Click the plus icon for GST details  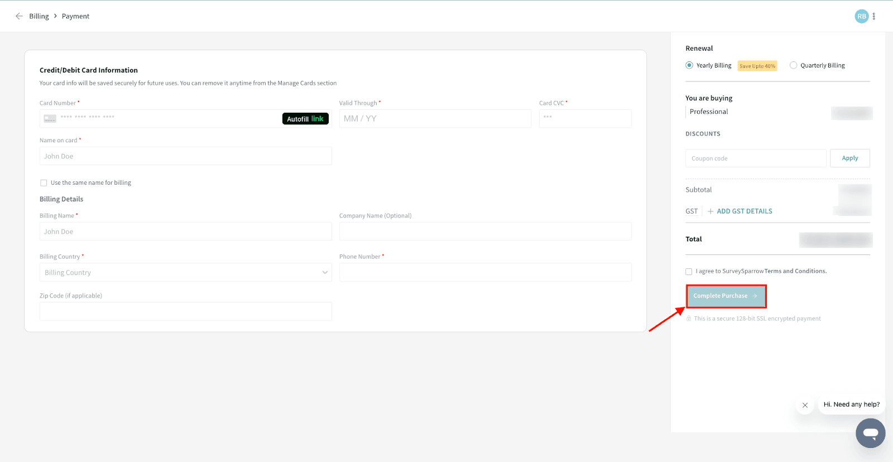pyautogui.click(x=710, y=211)
